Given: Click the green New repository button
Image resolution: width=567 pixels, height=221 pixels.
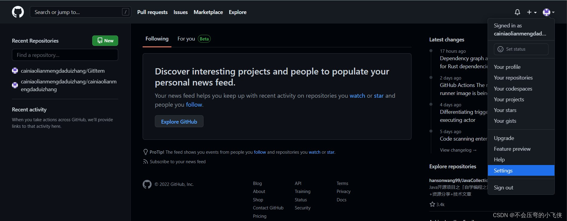Looking at the screenshot, I should pos(105,41).
